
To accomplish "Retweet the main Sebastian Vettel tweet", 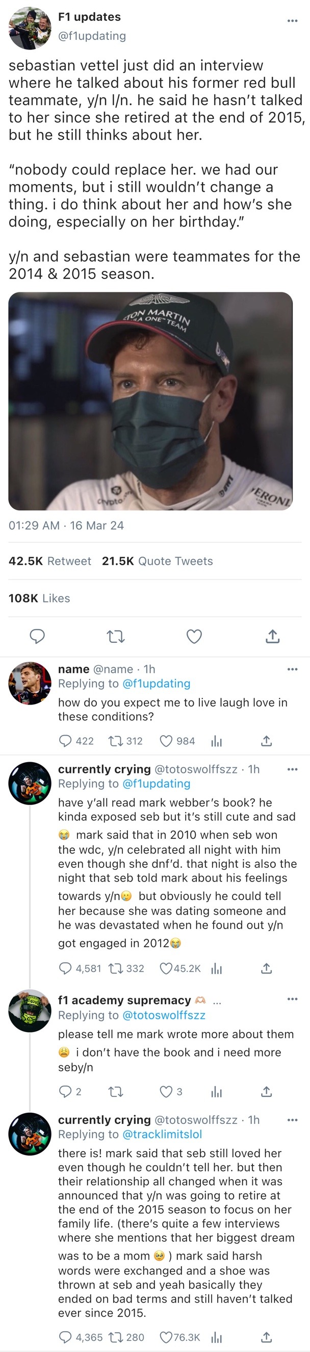I will pyautogui.click(x=115, y=636).
